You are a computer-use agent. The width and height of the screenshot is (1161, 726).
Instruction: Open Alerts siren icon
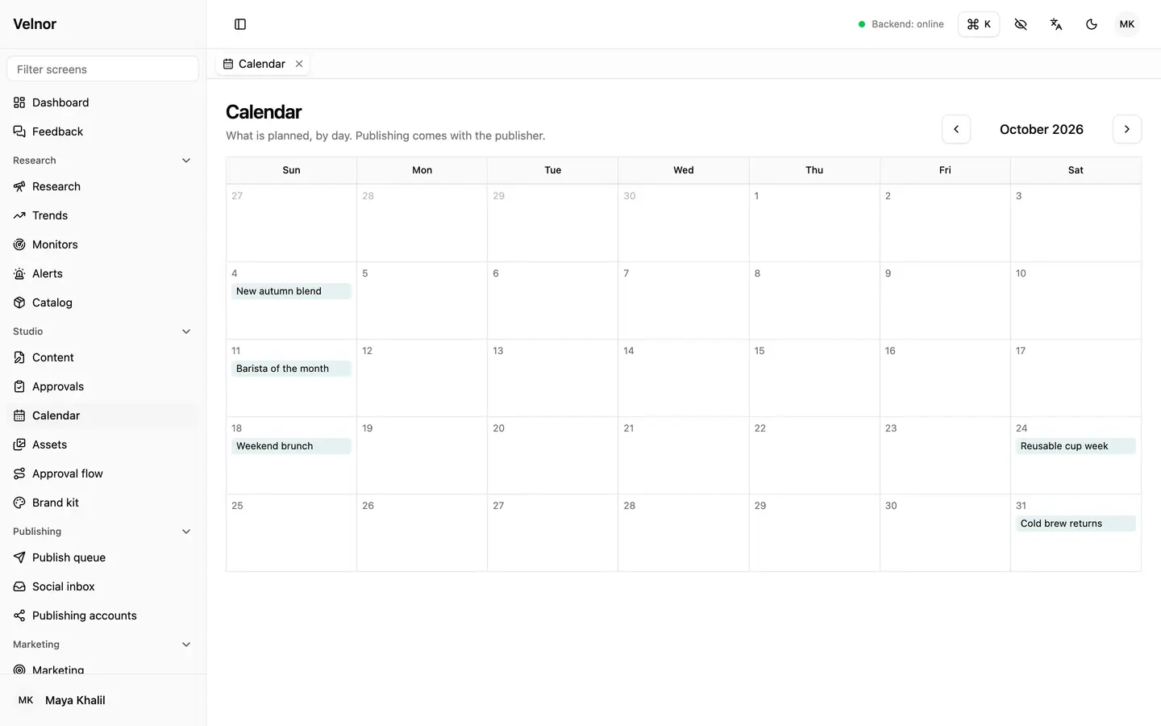point(19,273)
